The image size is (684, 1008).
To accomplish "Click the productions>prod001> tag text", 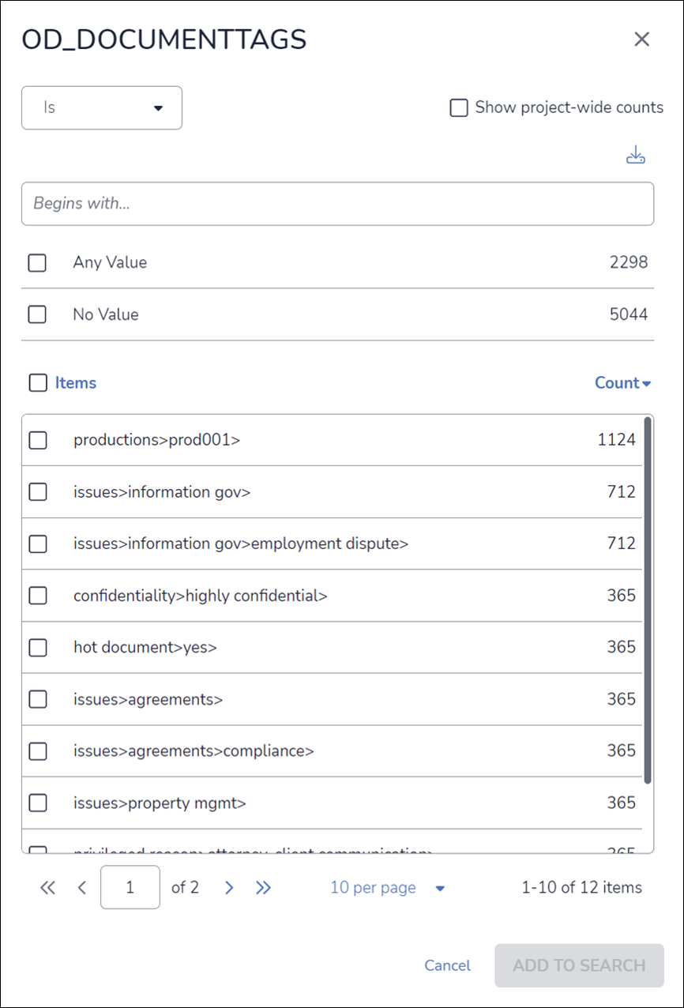I will (157, 440).
